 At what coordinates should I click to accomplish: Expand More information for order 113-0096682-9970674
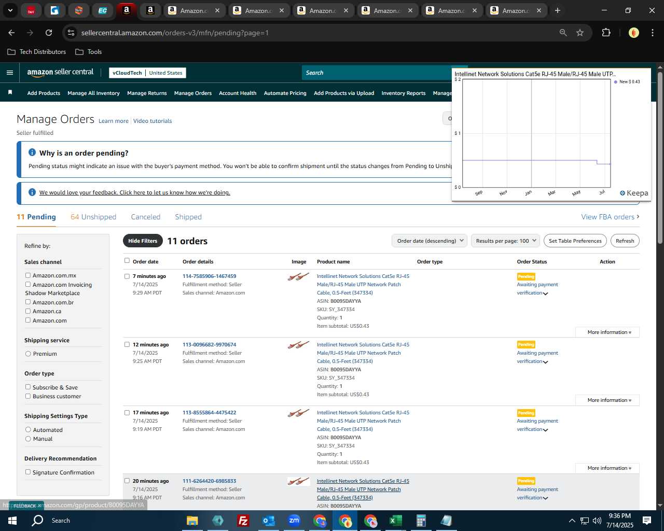(x=607, y=400)
